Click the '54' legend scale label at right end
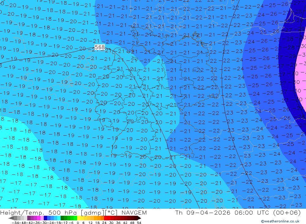The height and width of the screenshot is (224, 306). click(139, 223)
